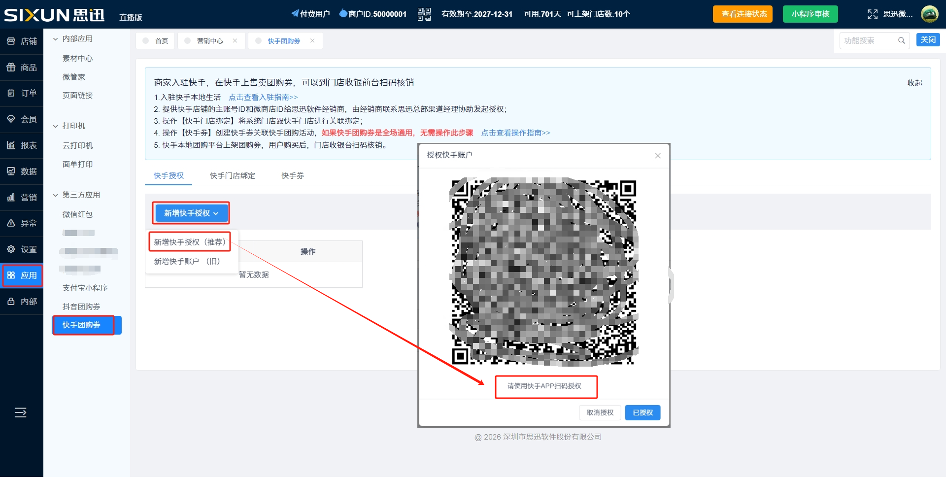The width and height of the screenshot is (946, 478).
Task: Collapse the sidebar with bottom menu icon
Action: [x=21, y=412]
